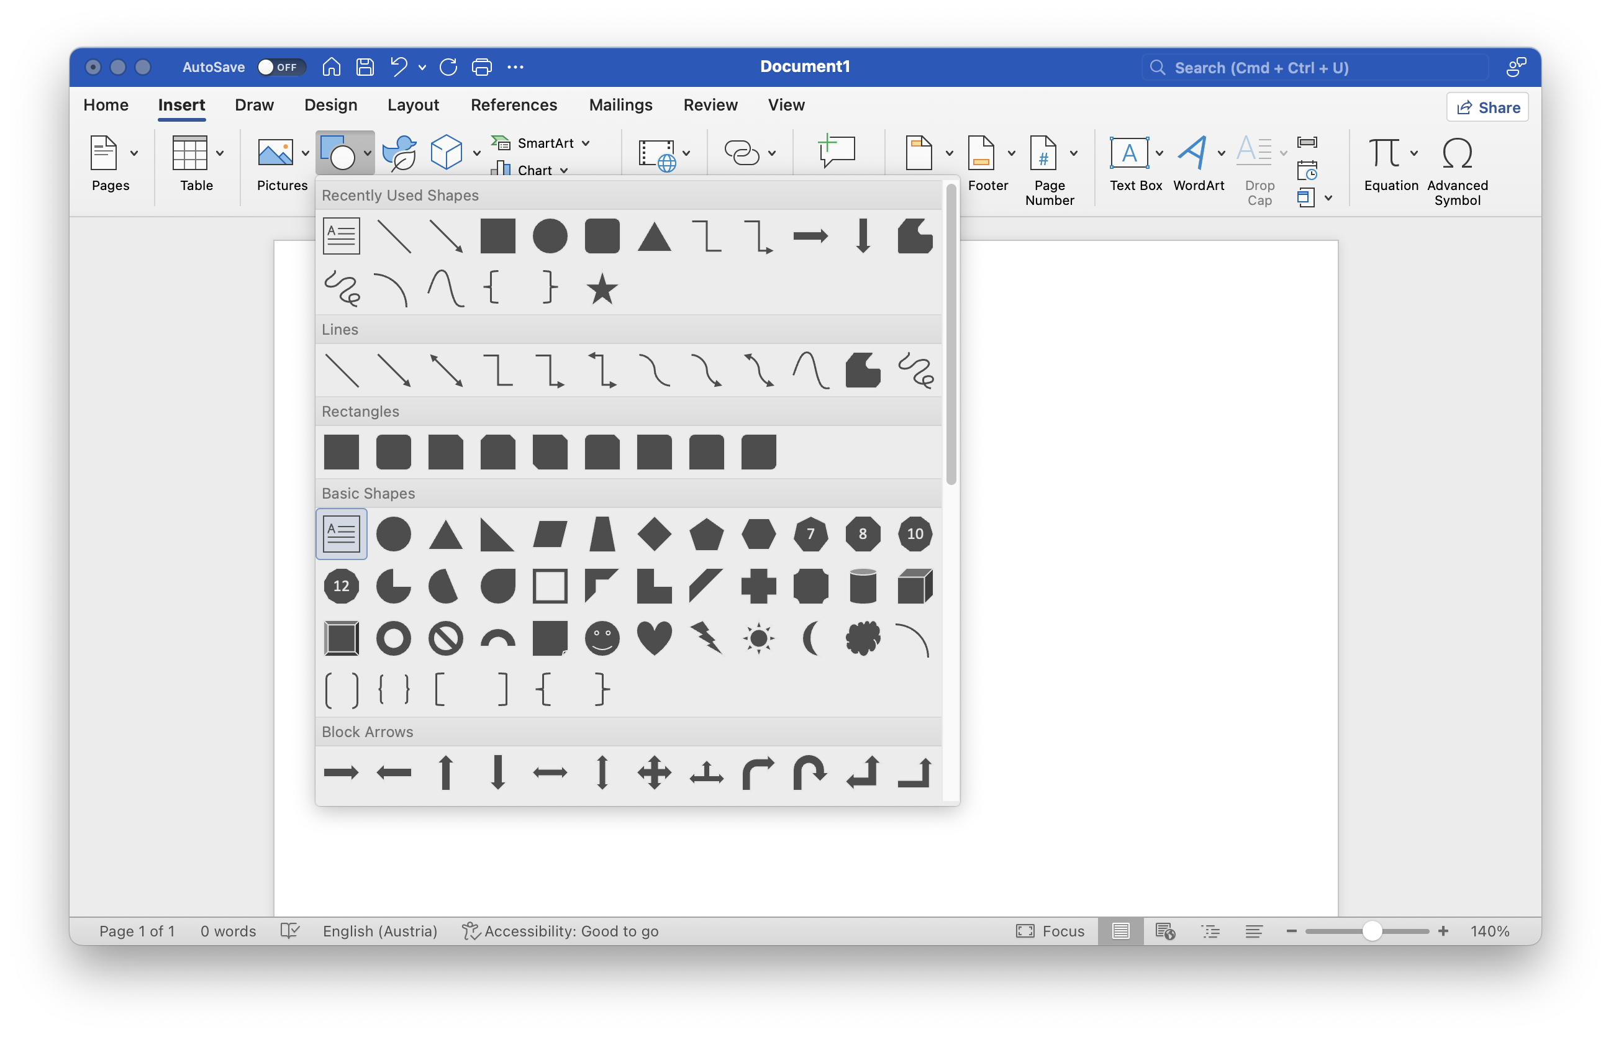Choose the diamond shape
This screenshot has width=1611, height=1037.
[x=654, y=533]
